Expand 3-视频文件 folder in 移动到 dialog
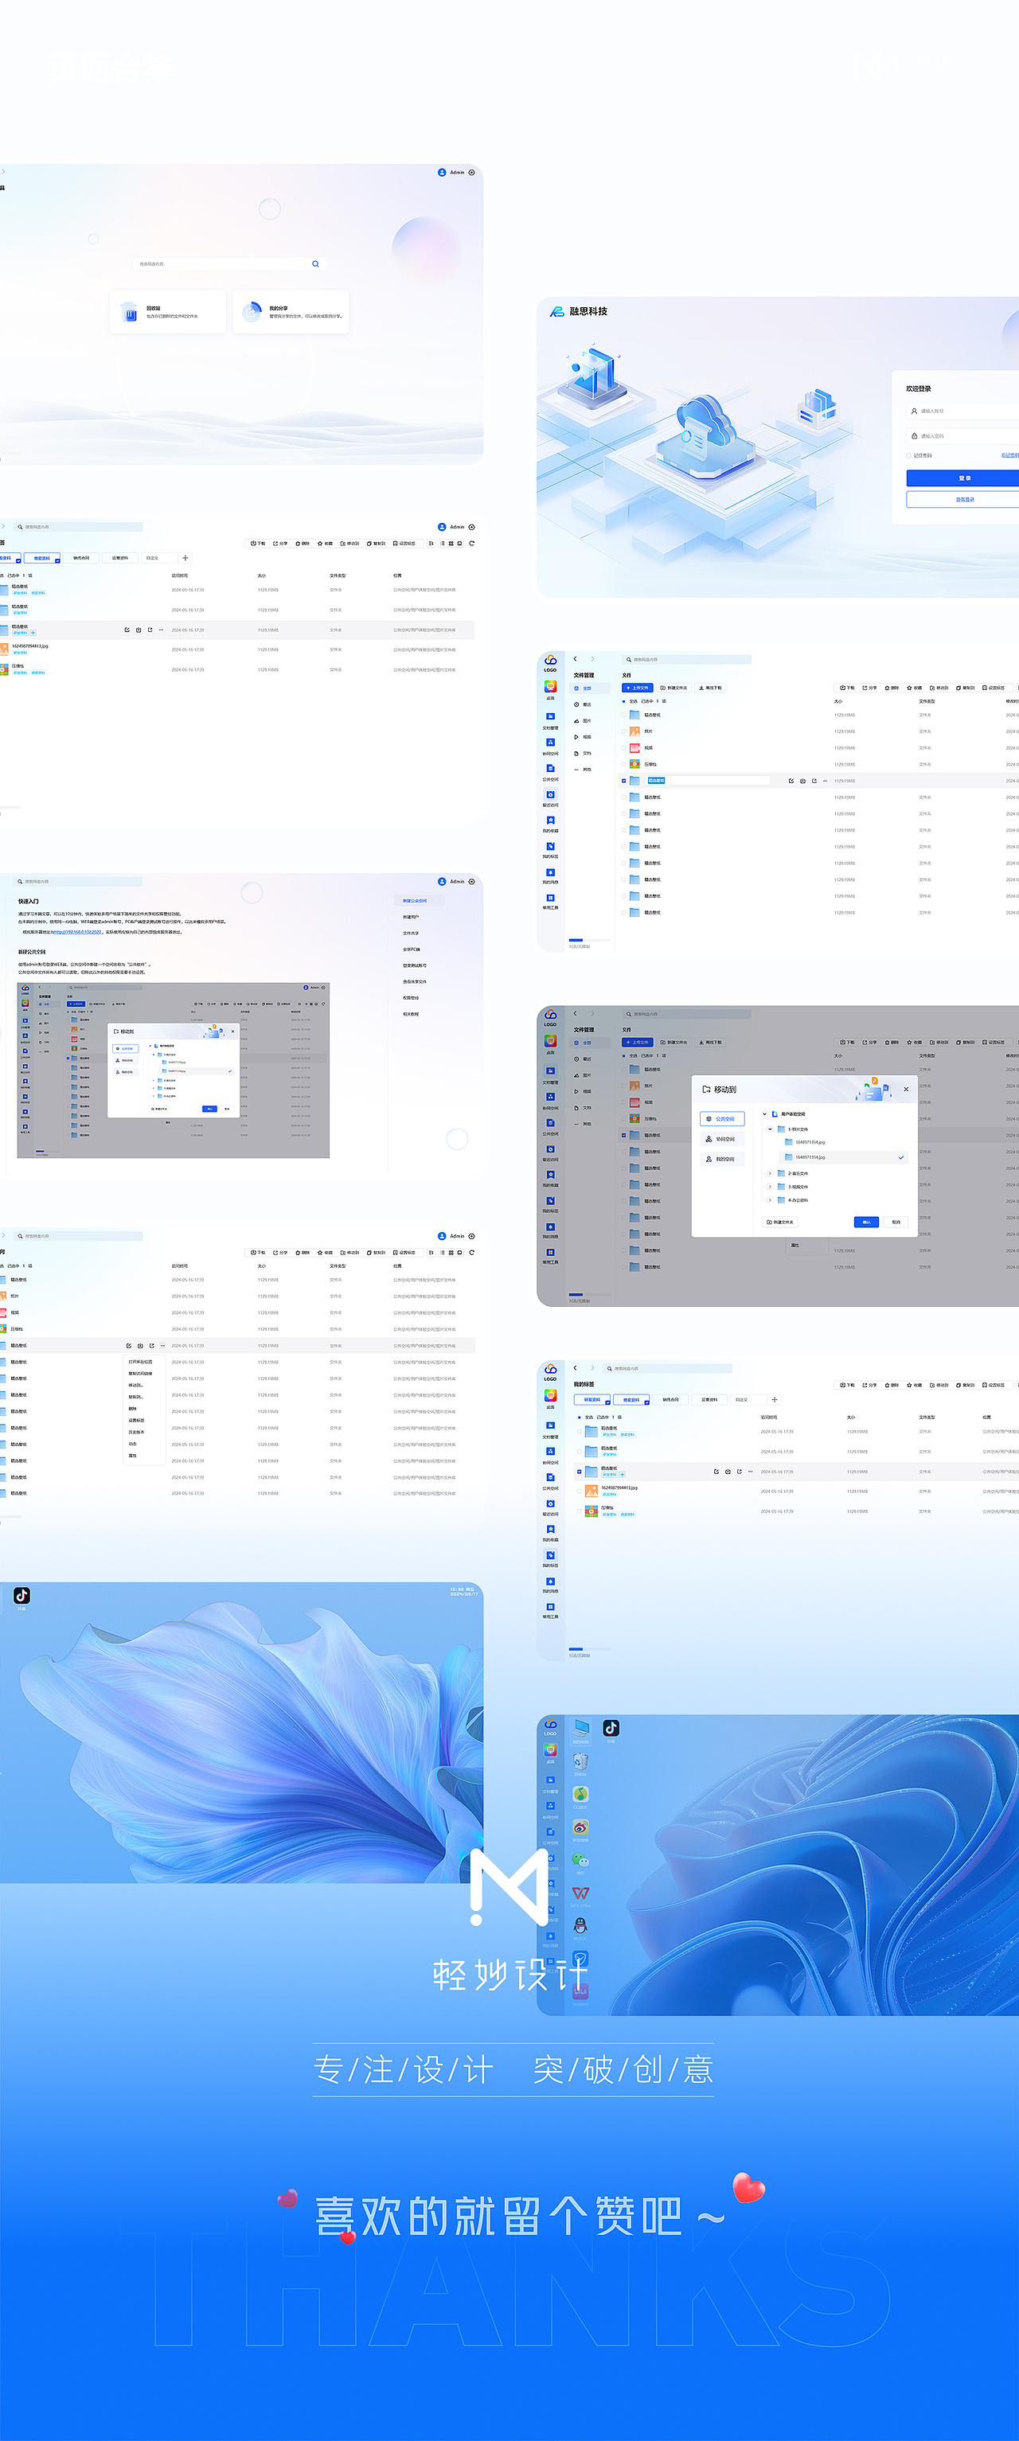 [x=770, y=1187]
